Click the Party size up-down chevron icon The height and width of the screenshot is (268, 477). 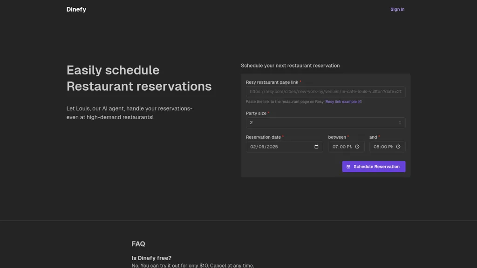400,123
